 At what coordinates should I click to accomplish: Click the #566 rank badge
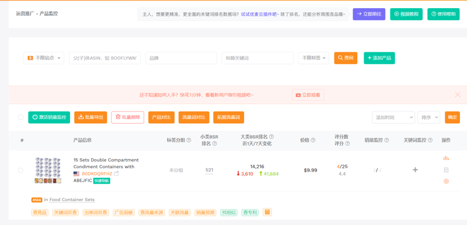click(37, 200)
